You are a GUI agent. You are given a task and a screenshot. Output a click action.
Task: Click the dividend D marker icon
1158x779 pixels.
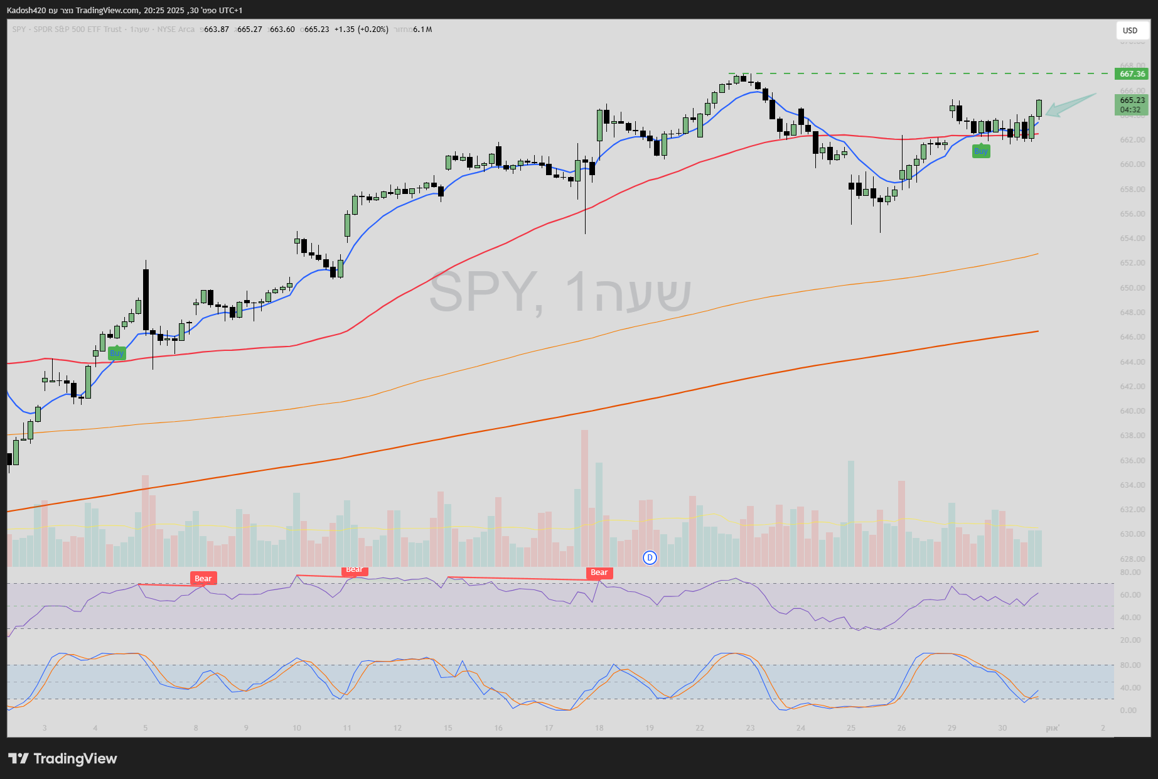pyautogui.click(x=650, y=557)
